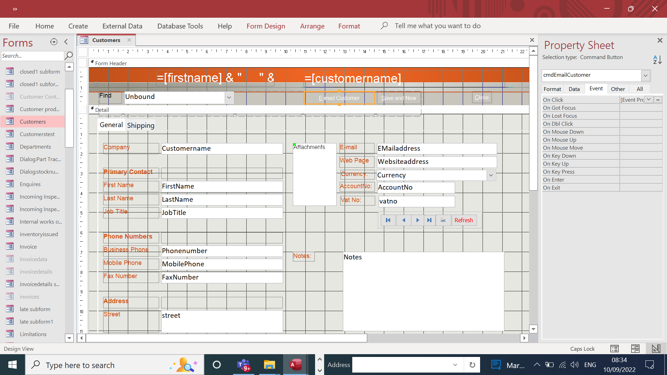The image size is (667, 375).
Task: Click the Access icon in taskbar
Action: [295, 365]
